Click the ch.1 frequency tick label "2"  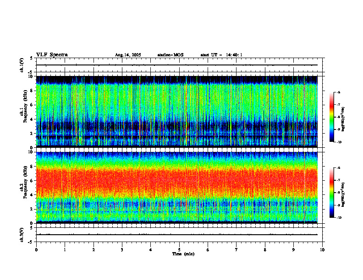coord(32,133)
